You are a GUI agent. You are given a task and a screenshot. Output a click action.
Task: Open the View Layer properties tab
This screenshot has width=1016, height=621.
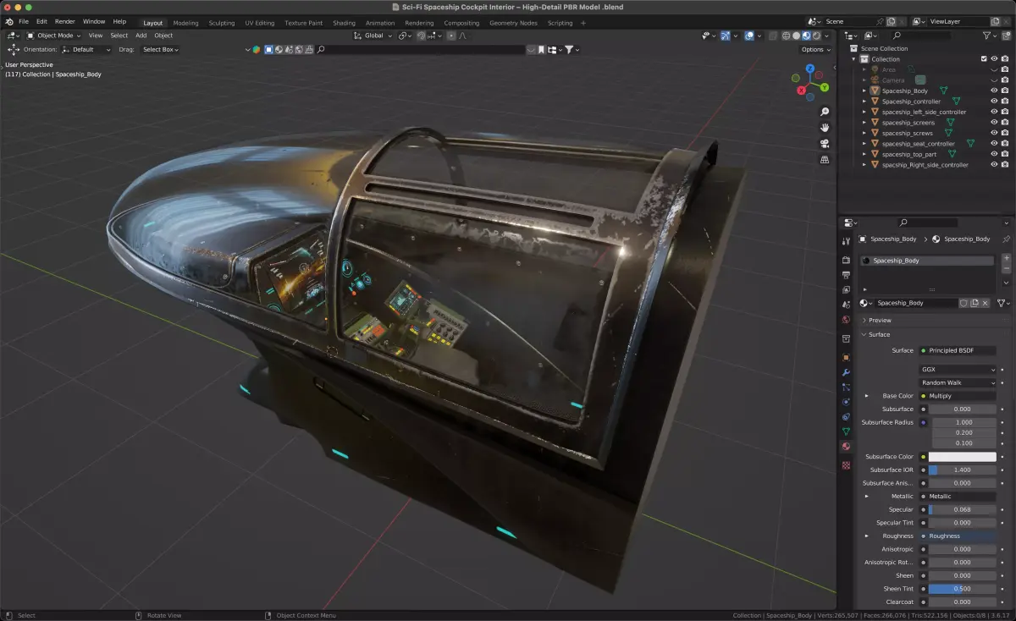click(x=846, y=289)
